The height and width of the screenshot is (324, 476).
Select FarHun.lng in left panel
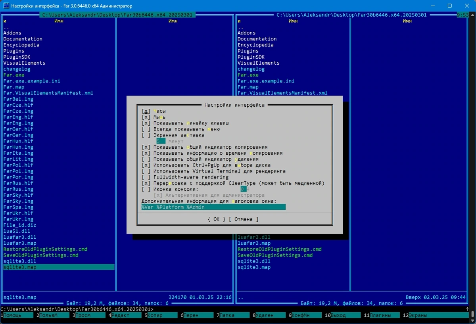pos(18,147)
